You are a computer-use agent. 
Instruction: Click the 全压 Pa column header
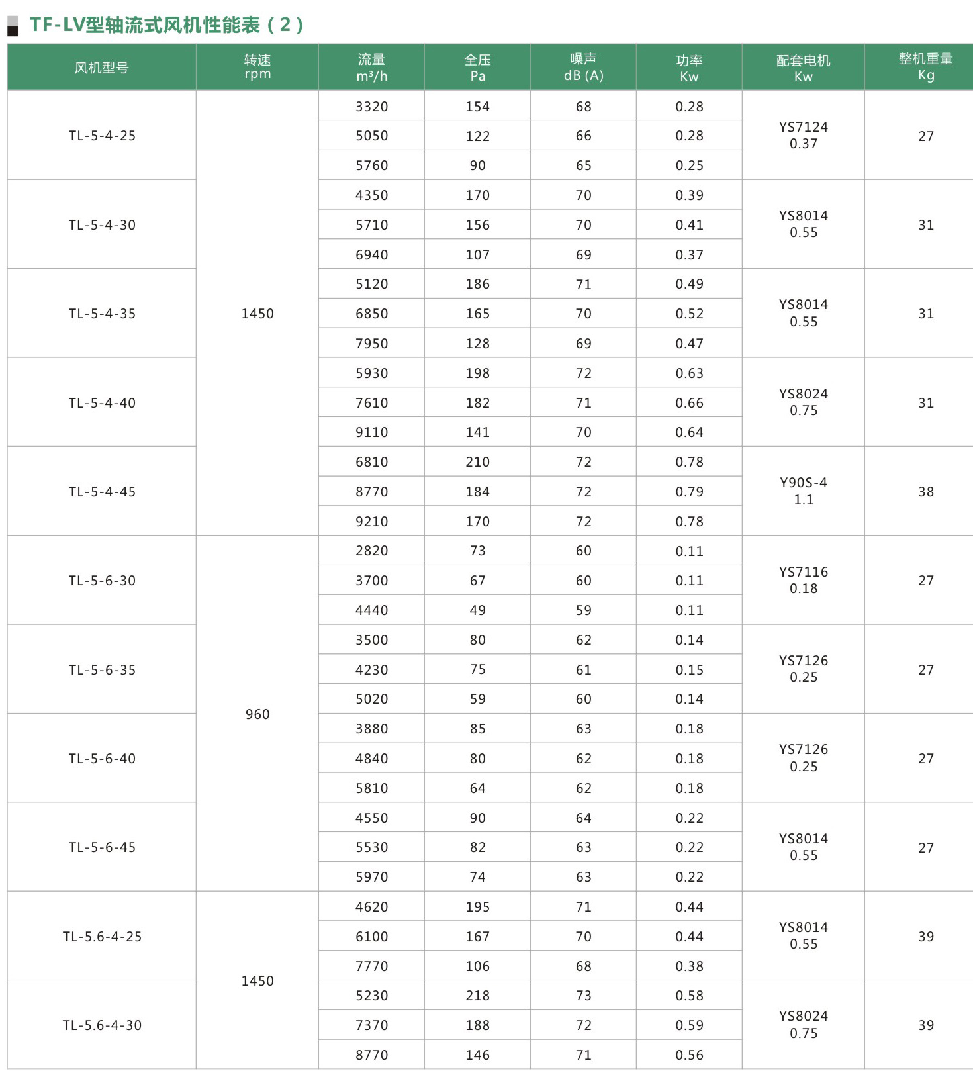(x=477, y=68)
